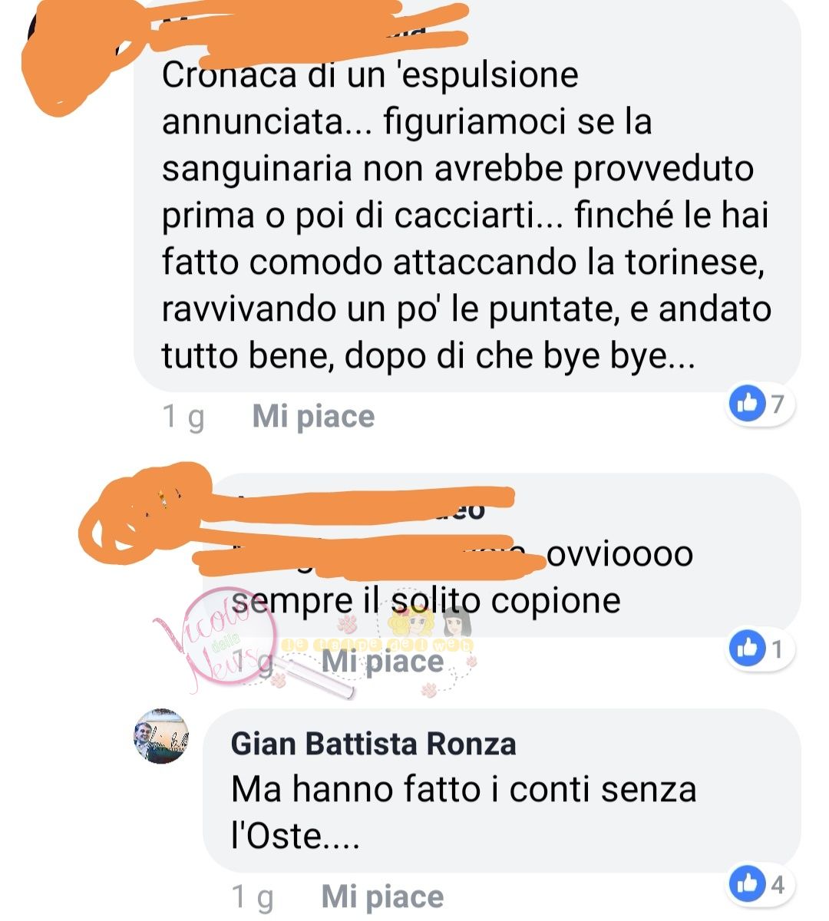Select the reply text 'sempre il solito copione'

pyautogui.click(x=426, y=599)
